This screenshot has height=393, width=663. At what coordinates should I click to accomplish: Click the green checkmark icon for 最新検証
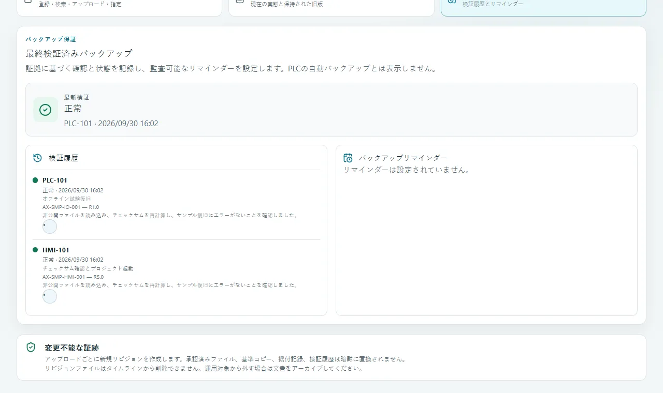(x=46, y=110)
